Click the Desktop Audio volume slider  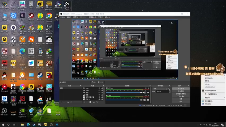click(x=124, y=100)
